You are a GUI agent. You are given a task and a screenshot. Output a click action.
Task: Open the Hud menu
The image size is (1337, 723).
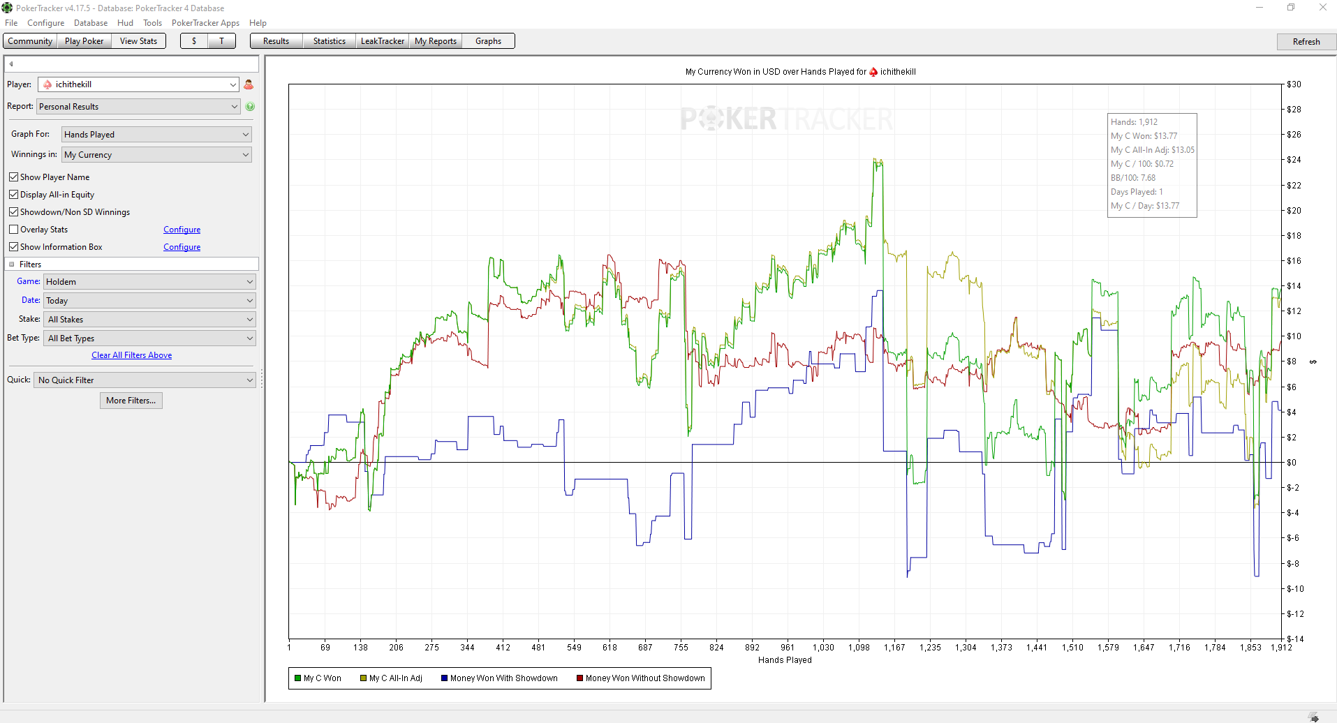(x=125, y=23)
